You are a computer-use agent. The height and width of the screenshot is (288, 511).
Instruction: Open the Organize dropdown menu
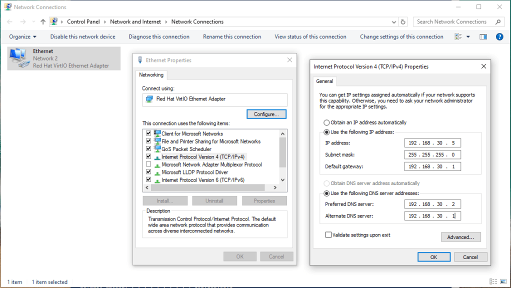23,36
